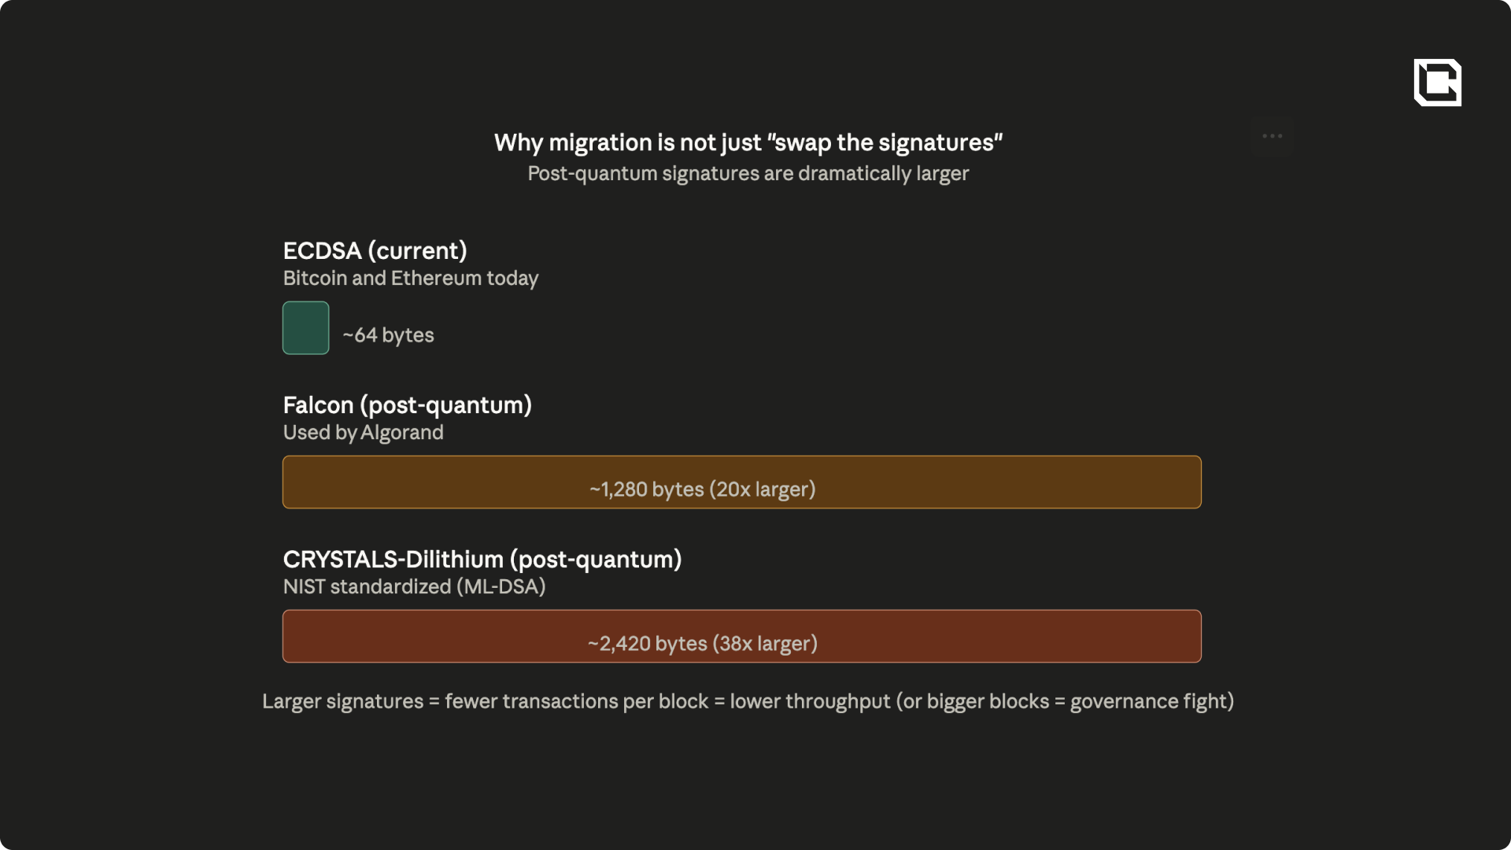Click '~2,420 bytes (38x larger)' label
The image size is (1511, 850).
click(702, 644)
